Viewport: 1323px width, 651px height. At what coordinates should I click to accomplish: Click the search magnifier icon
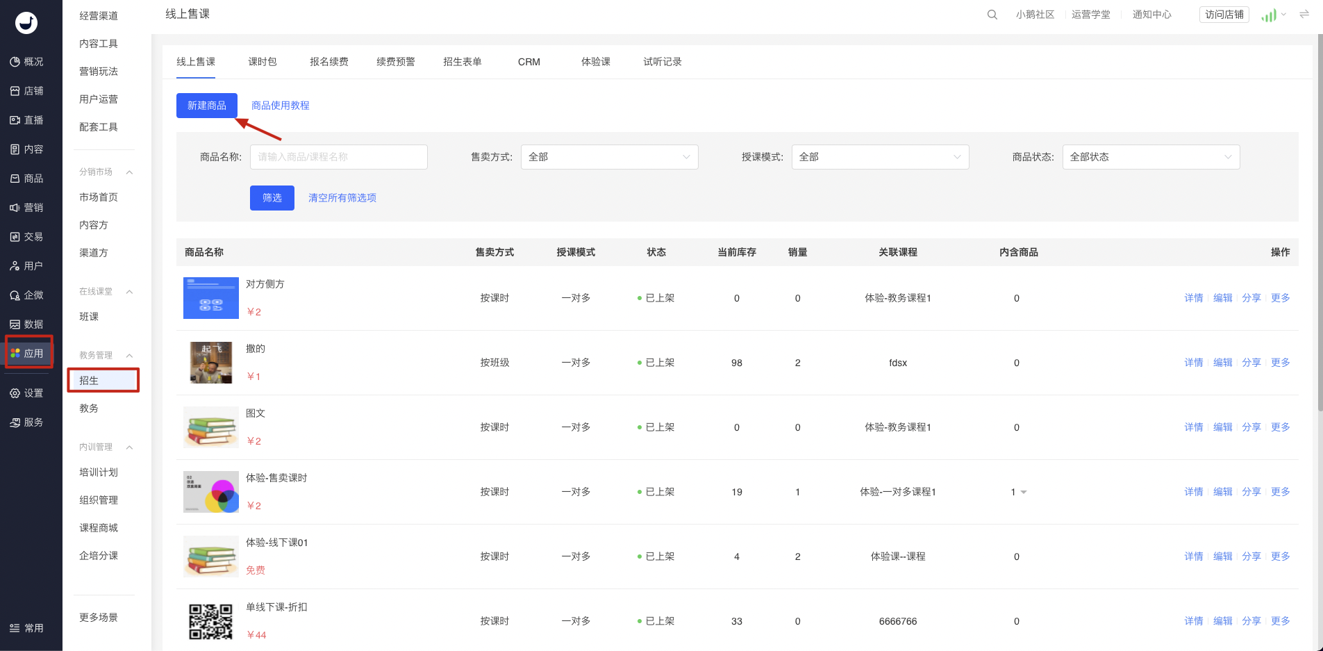point(992,15)
